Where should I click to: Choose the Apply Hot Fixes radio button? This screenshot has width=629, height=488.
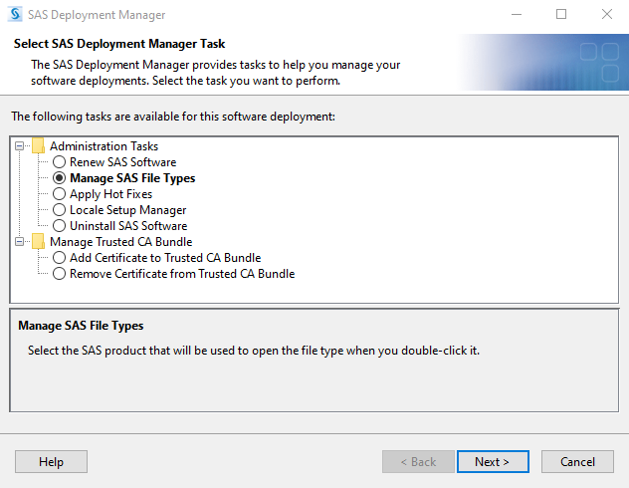pyautogui.click(x=60, y=194)
